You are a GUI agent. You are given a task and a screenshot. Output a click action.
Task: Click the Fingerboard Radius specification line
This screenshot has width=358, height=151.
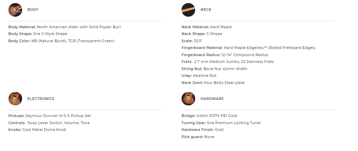point(225,55)
